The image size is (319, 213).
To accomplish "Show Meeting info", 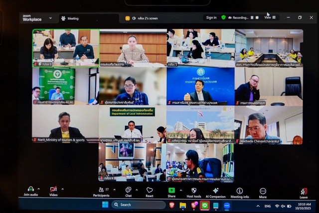I will (x=239, y=191).
